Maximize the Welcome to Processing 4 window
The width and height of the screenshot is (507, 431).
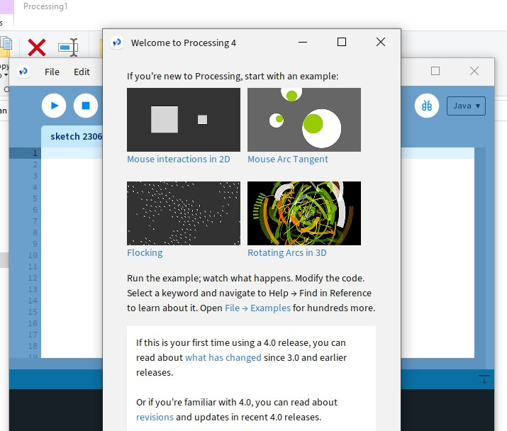coord(342,42)
